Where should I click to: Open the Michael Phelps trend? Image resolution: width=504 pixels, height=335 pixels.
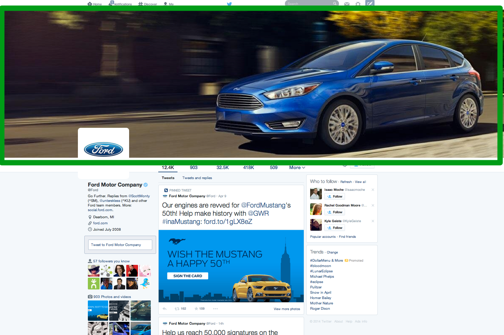(x=322, y=277)
